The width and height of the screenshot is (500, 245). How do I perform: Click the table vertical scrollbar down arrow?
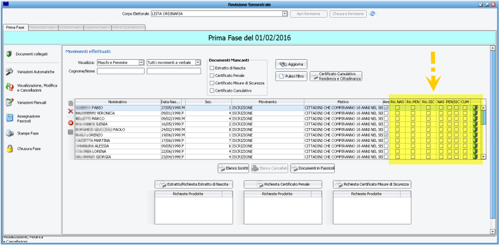[483, 156]
